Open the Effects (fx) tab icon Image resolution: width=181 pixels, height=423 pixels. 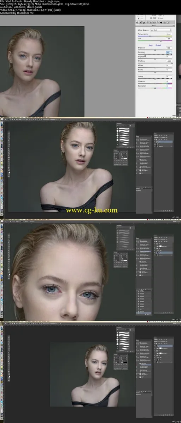(158, 22)
